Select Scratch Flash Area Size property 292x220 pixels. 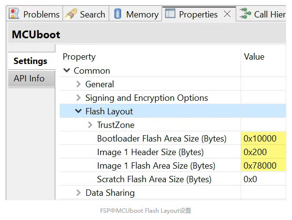pos(154,179)
